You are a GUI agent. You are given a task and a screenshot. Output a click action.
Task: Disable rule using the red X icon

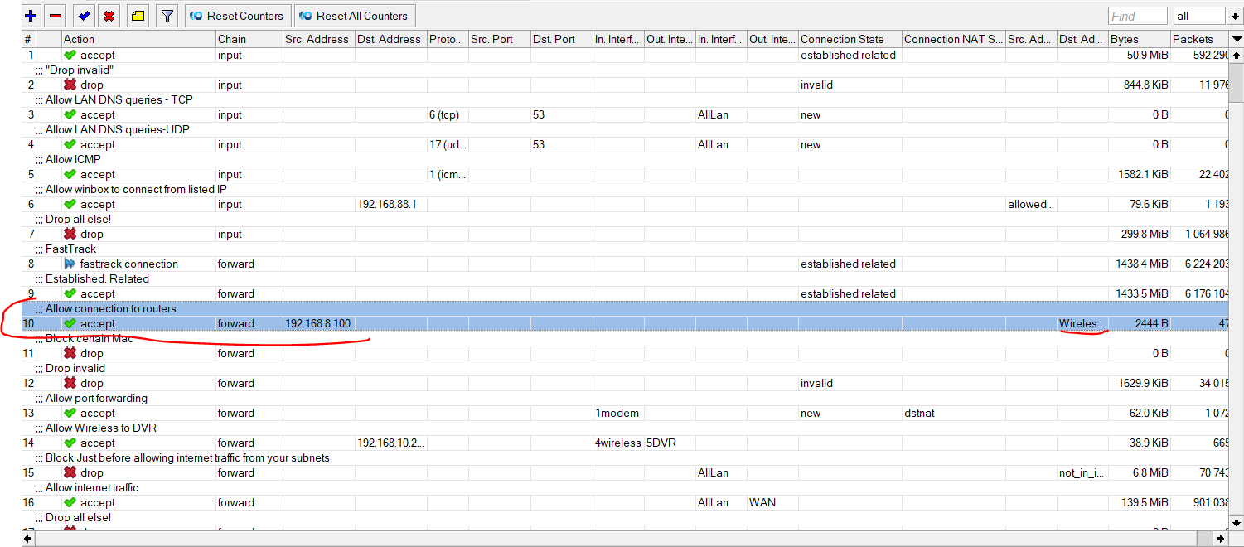108,15
